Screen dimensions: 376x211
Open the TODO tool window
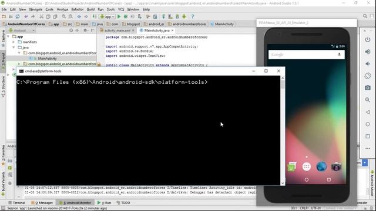pyautogui.click(x=123, y=203)
